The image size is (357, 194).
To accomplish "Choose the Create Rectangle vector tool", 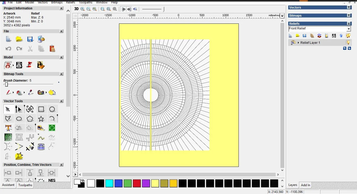I will pyautogui.click(x=41, y=109).
